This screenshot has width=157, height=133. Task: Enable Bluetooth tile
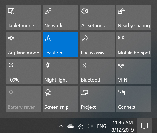97,72
